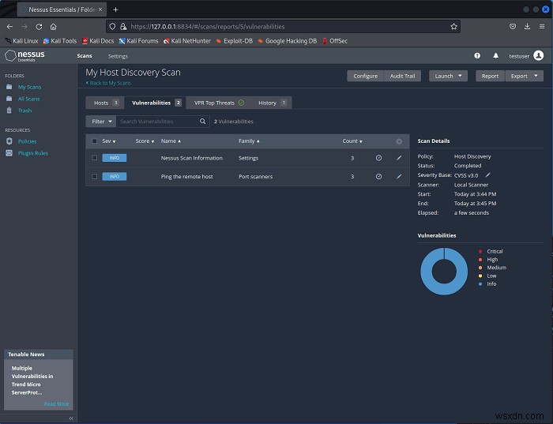Click the clock icon for Nessus Scan Information
553x424 pixels.
[378, 158]
